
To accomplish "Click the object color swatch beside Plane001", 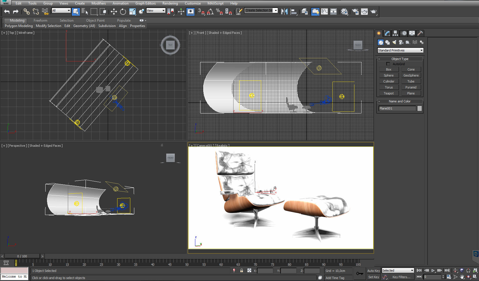I will [419, 108].
